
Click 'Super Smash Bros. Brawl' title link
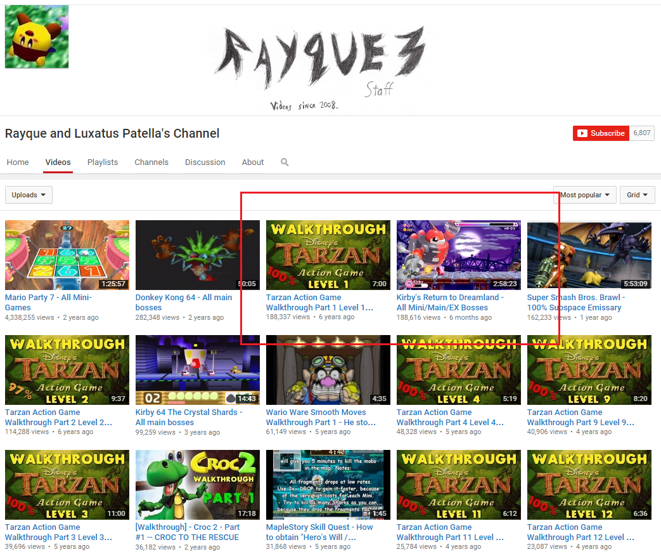[576, 302]
